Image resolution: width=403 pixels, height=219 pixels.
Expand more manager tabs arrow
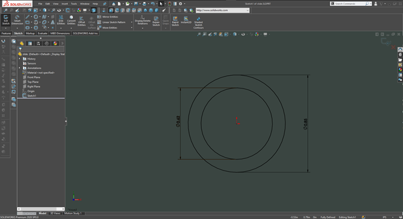(62, 44)
